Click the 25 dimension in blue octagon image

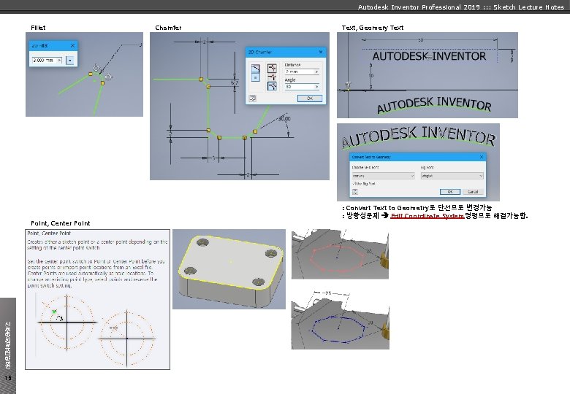coord(328,293)
